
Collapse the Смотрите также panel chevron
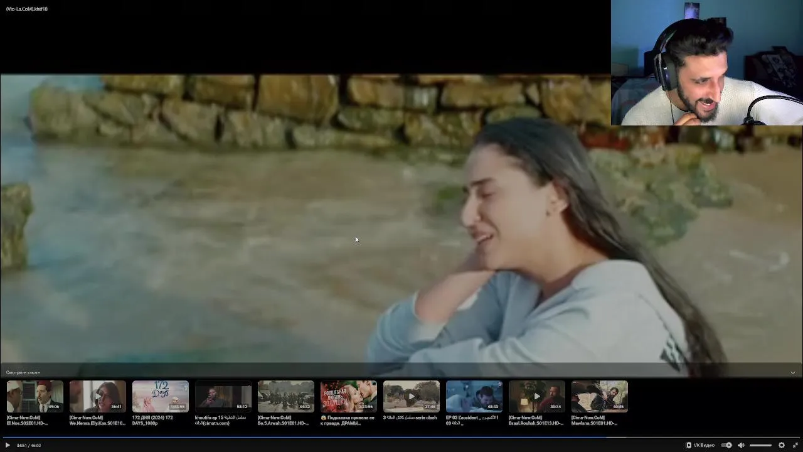[793, 372]
